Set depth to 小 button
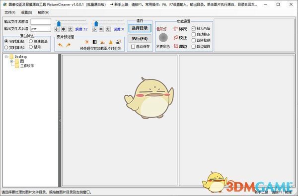The width and height of the screenshot is (298, 196). click(x=94, y=29)
